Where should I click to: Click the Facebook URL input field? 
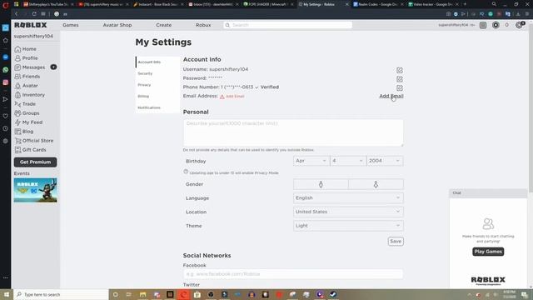pyautogui.click(x=293, y=274)
